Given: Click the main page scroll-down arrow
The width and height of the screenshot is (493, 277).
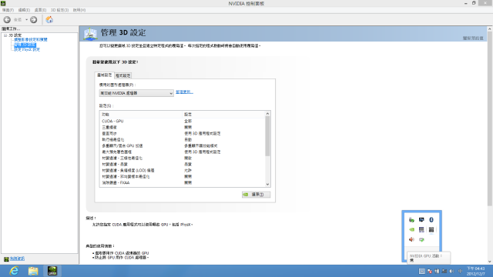Looking at the screenshot, I should [490, 262].
